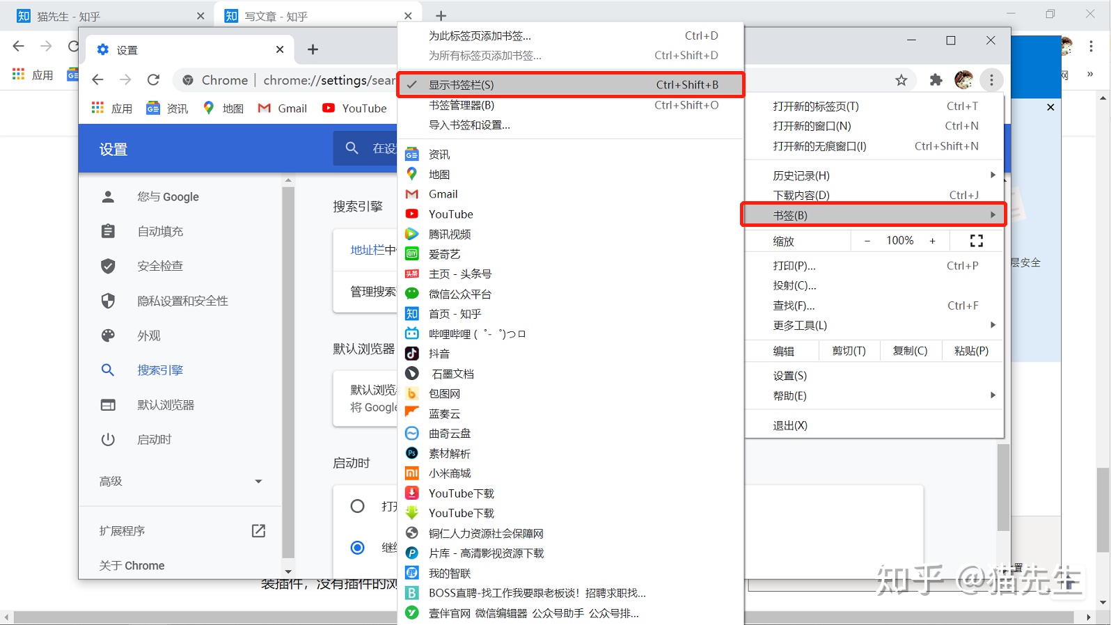The width and height of the screenshot is (1111, 625).
Task: Expand 历史记录(H) submenu
Action: point(874,175)
